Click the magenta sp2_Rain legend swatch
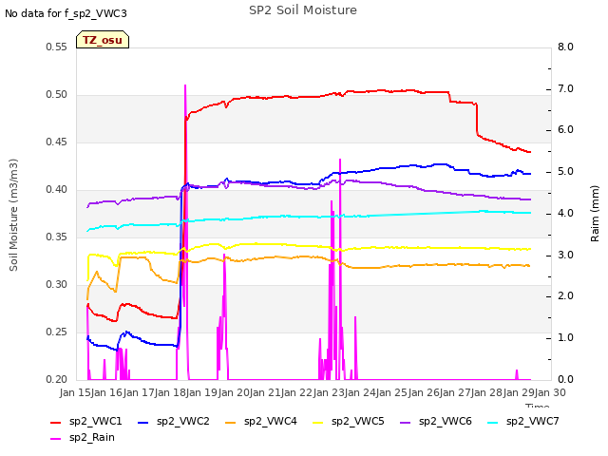This screenshot has height=456, width=608. coord(55,439)
